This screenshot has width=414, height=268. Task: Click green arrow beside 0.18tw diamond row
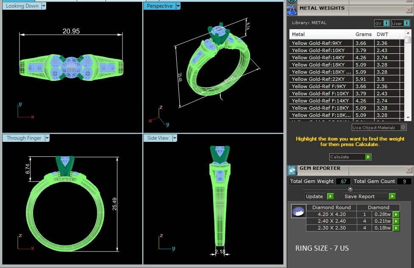coord(396,228)
